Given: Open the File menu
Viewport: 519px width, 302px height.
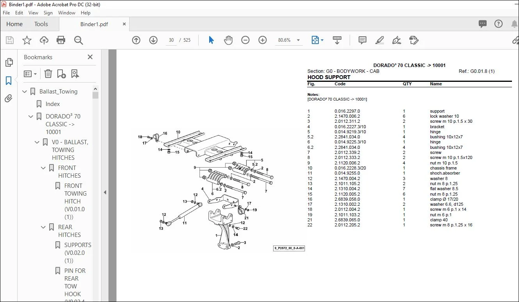Looking at the screenshot, I should point(6,13).
